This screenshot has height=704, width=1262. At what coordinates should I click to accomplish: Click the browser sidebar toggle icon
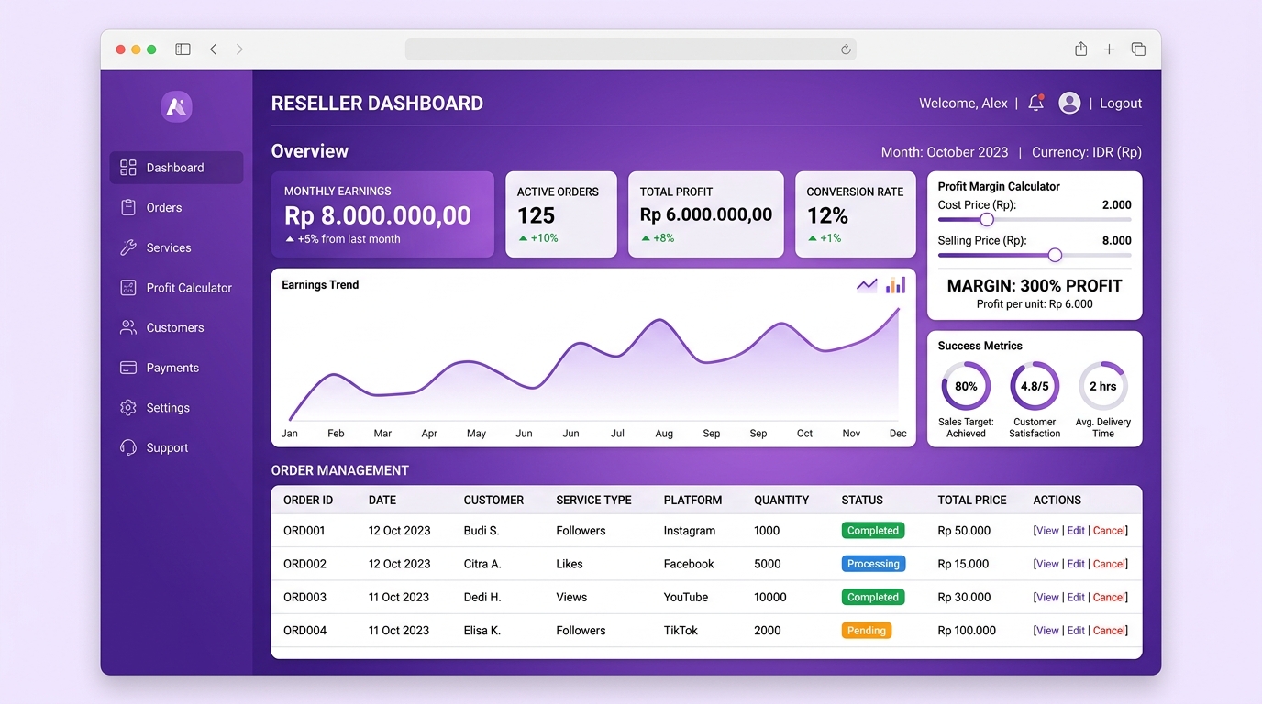(183, 49)
